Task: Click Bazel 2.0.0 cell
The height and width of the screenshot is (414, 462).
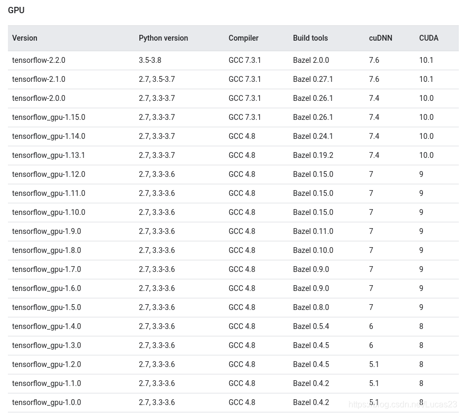Action: coord(311,60)
